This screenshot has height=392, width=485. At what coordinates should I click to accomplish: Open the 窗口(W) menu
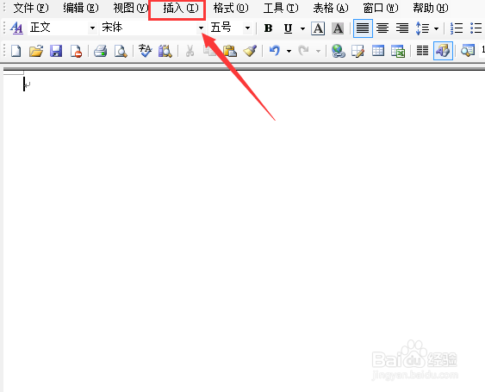(381, 8)
